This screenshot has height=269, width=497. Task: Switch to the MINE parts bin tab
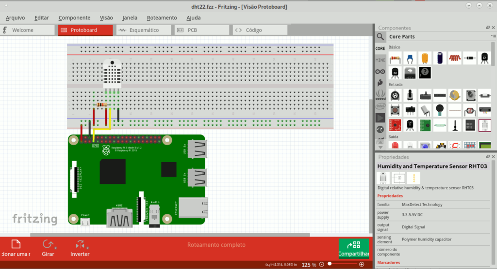pyautogui.click(x=380, y=60)
